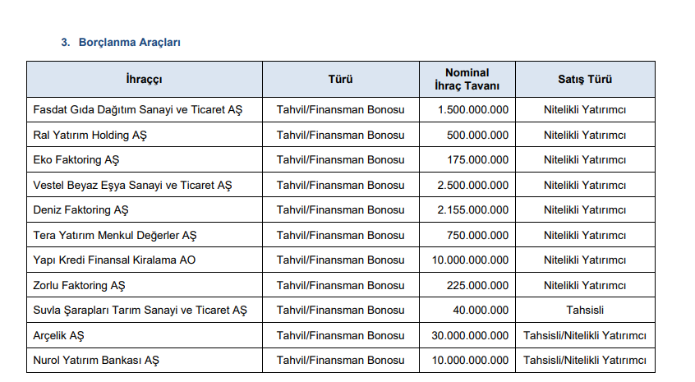Select Tera Yatırım Menkul Değerler AŞ cell
Image resolution: width=695 pixels, height=382 pixels.
tap(115, 235)
